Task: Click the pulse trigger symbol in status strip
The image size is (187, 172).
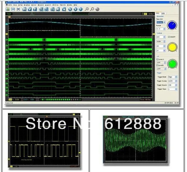Action: [32, 14]
